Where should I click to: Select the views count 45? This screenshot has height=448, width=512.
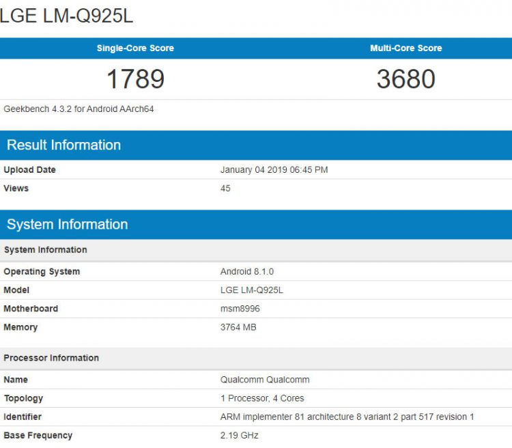225,188
